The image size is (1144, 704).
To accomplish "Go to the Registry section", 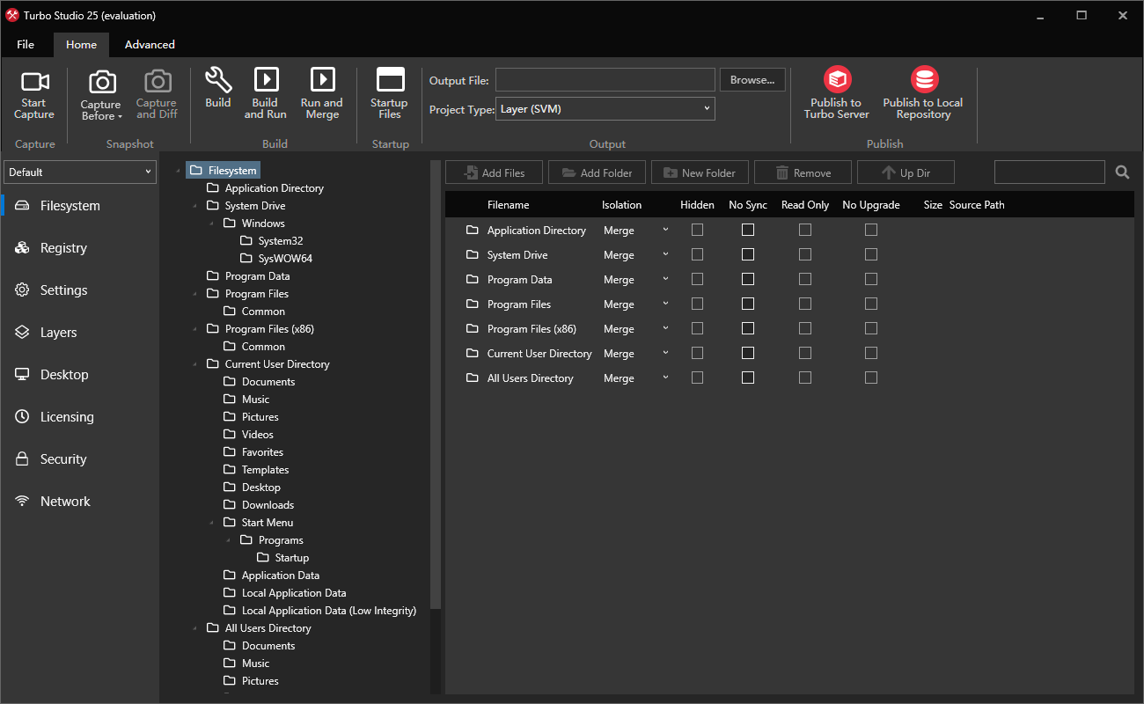I will tap(80, 248).
